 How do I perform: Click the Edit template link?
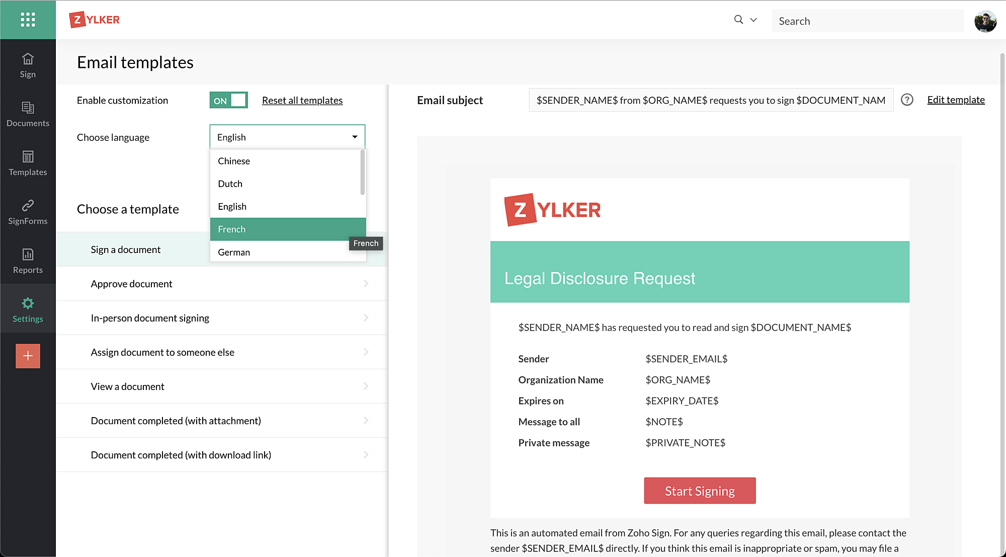click(956, 100)
